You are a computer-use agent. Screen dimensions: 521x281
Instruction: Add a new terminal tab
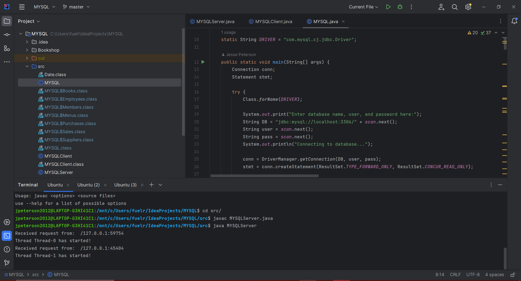[151, 185]
